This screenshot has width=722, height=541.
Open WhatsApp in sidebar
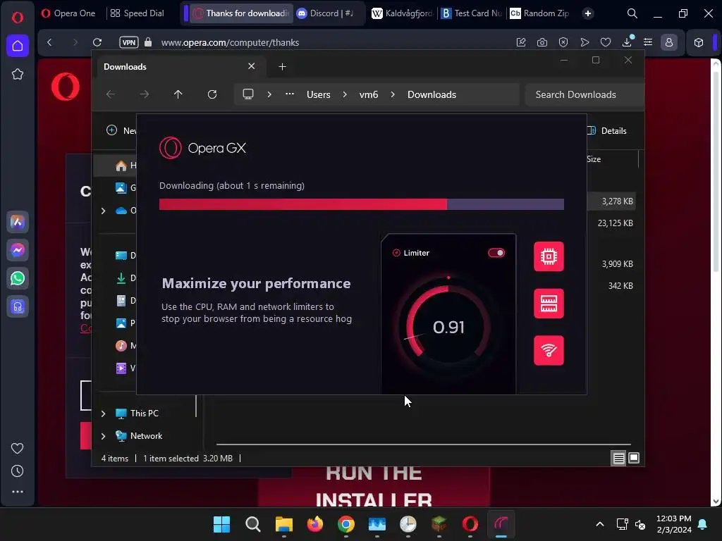[x=18, y=278]
